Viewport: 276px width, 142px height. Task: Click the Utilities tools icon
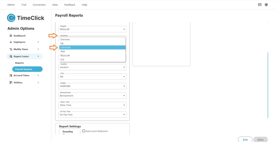11,83
